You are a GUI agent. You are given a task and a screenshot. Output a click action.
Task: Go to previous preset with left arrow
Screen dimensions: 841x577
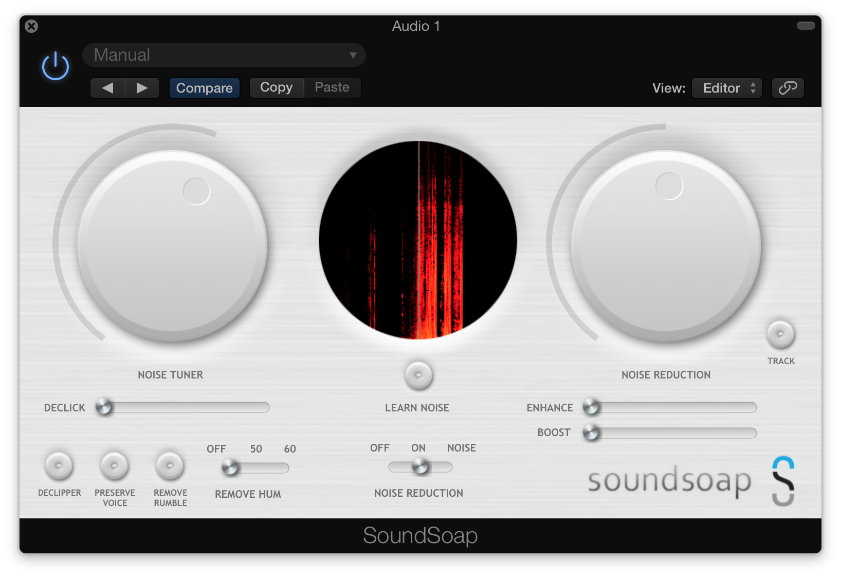[108, 88]
